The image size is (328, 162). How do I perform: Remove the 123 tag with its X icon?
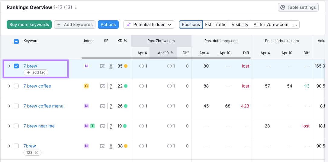coord(36,153)
